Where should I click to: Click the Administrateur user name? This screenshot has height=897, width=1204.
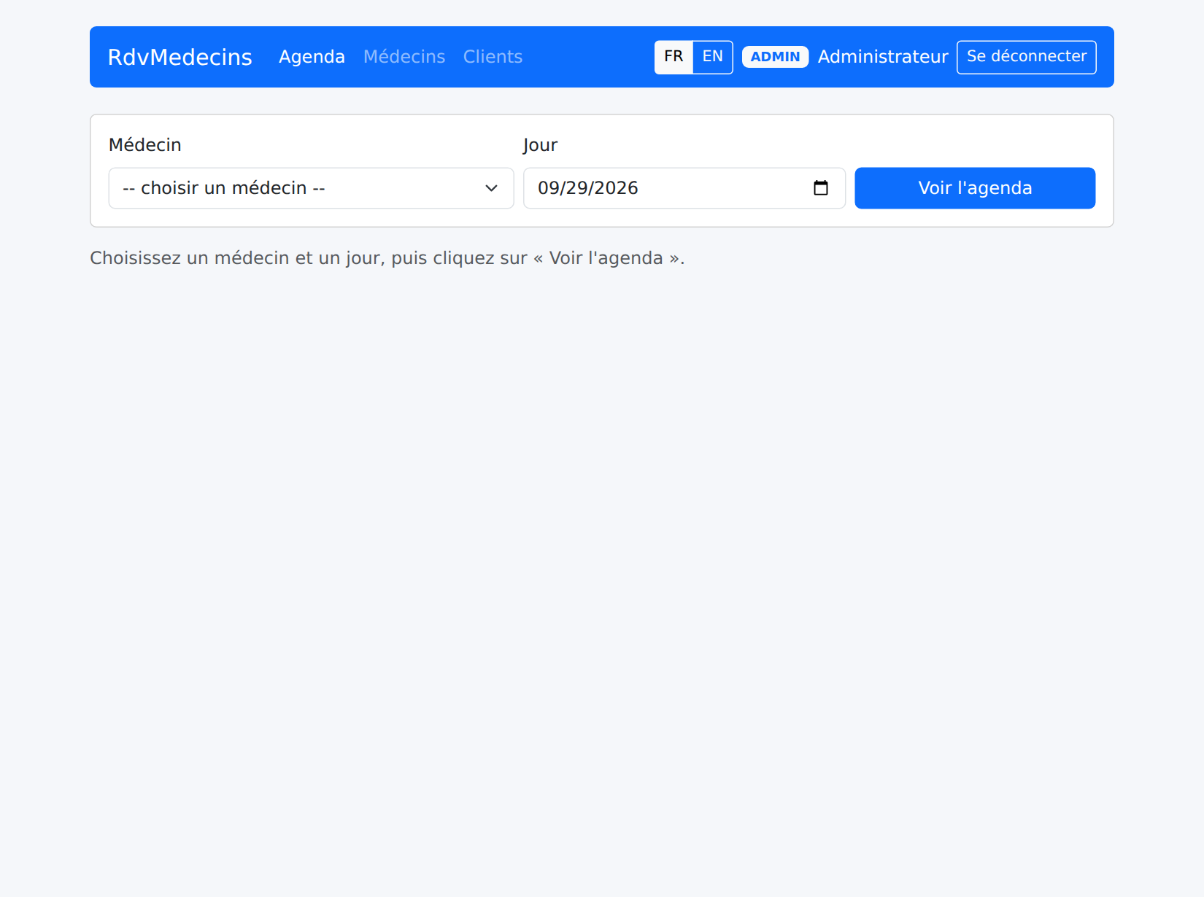[x=883, y=57]
